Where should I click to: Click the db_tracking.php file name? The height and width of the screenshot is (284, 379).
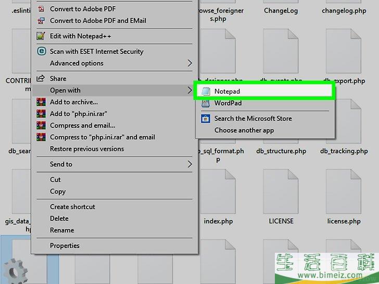click(x=344, y=151)
